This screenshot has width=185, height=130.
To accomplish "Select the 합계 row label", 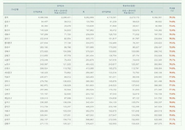I will 6,17.
